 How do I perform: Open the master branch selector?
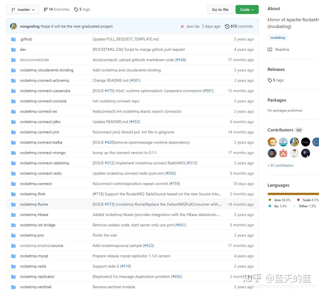click(23, 9)
